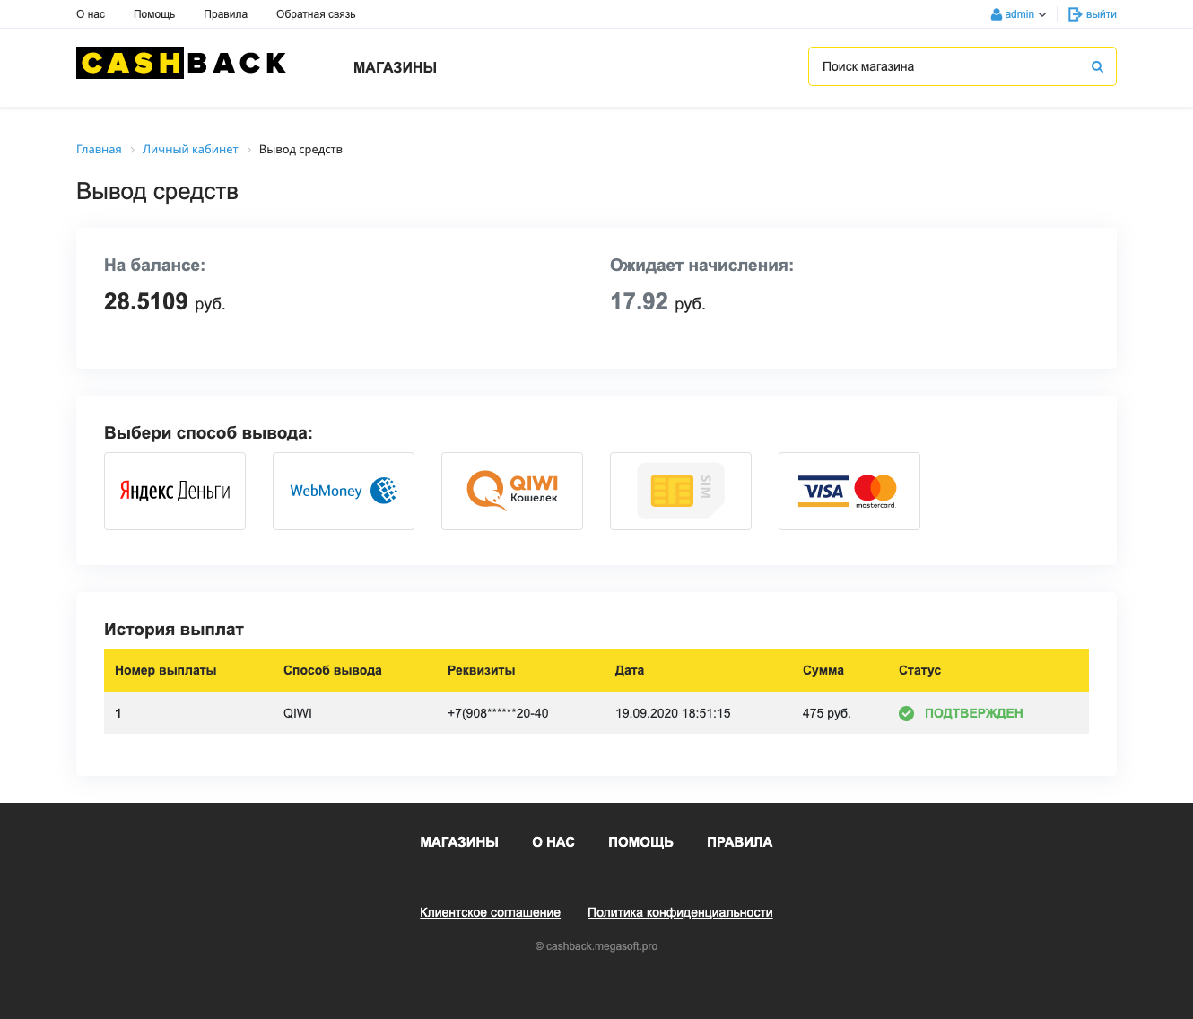Go back to Личный кабинет breadcrumb
Screen dimensions: 1193x1019
pyautogui.click(x=190, y=150)
